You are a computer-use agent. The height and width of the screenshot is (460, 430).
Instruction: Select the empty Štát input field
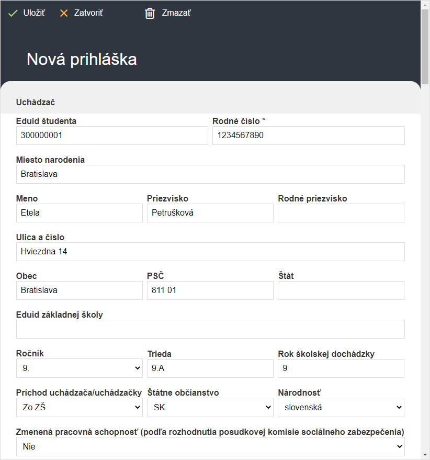click(341, 290)
